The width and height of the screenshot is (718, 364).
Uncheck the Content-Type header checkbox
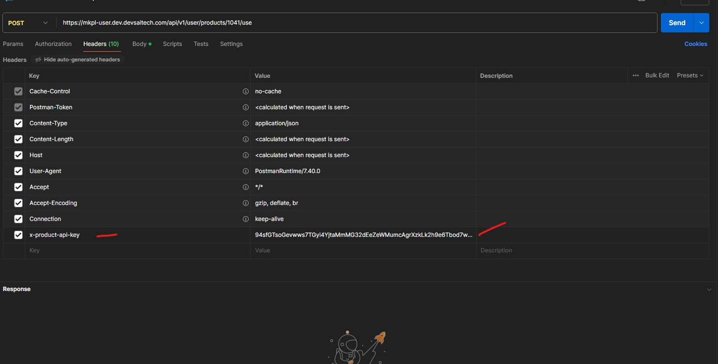pyautogui.click(x=18, y=123)
